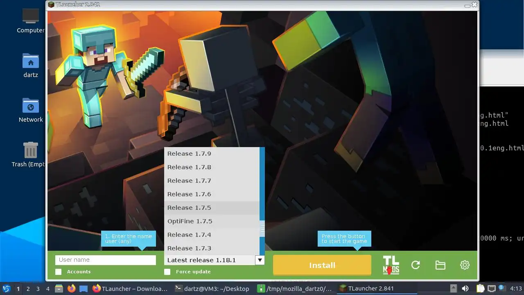Open the Network desktop icon
524x295 pixels.
tap(31, 110)
